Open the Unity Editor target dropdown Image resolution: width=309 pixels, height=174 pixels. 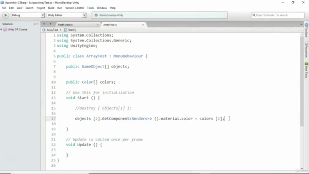[x=67, y=15]
